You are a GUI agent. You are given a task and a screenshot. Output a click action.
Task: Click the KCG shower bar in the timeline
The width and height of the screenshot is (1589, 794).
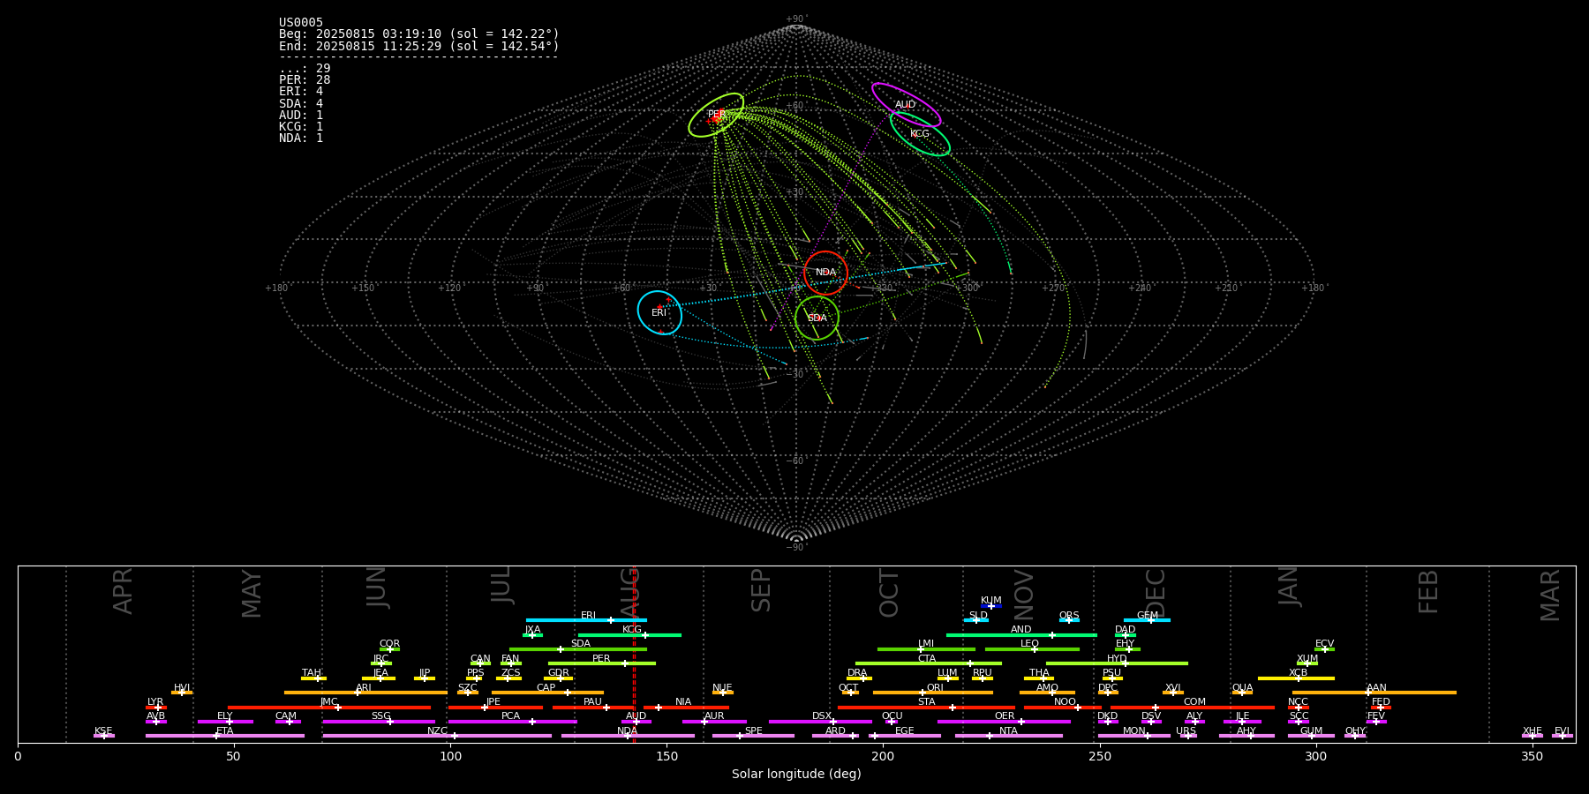[x=629, y=635]
